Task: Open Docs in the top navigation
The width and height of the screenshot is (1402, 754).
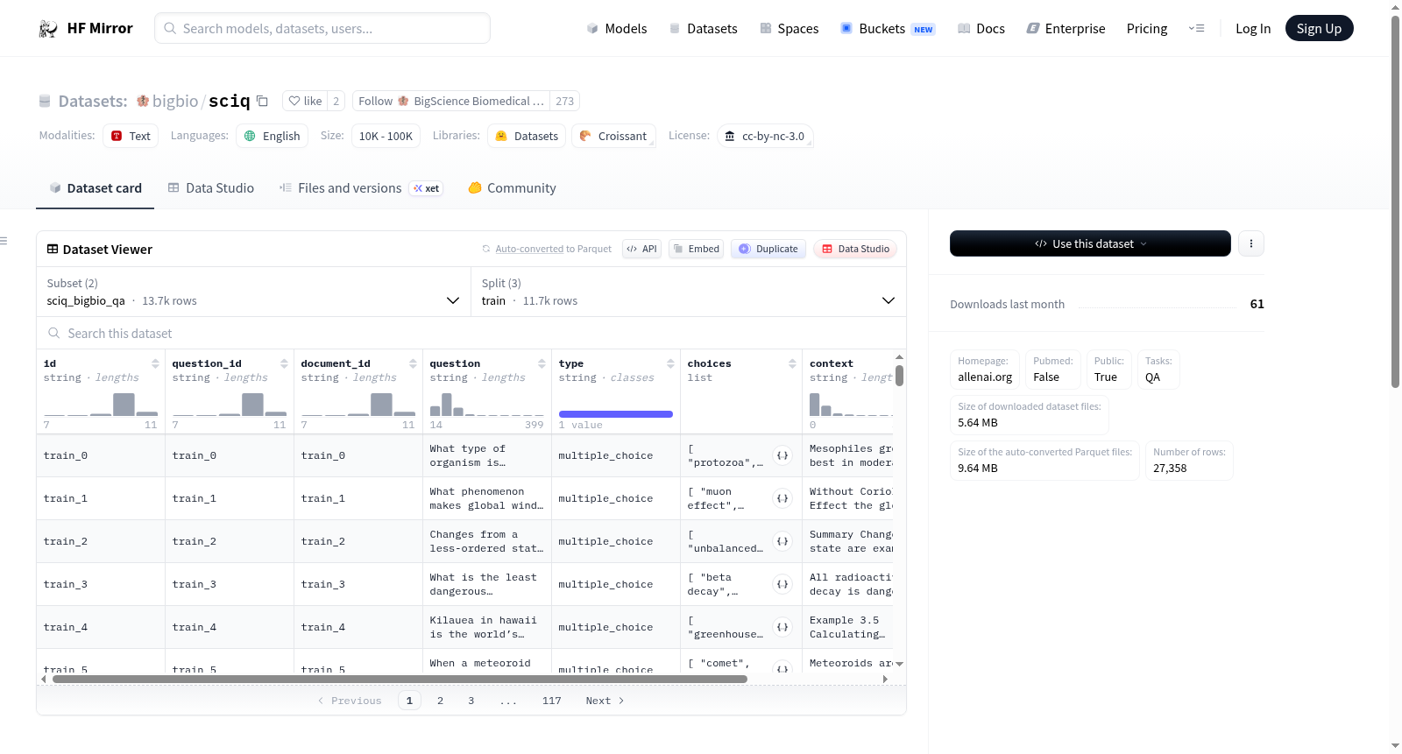Action: 981,29
